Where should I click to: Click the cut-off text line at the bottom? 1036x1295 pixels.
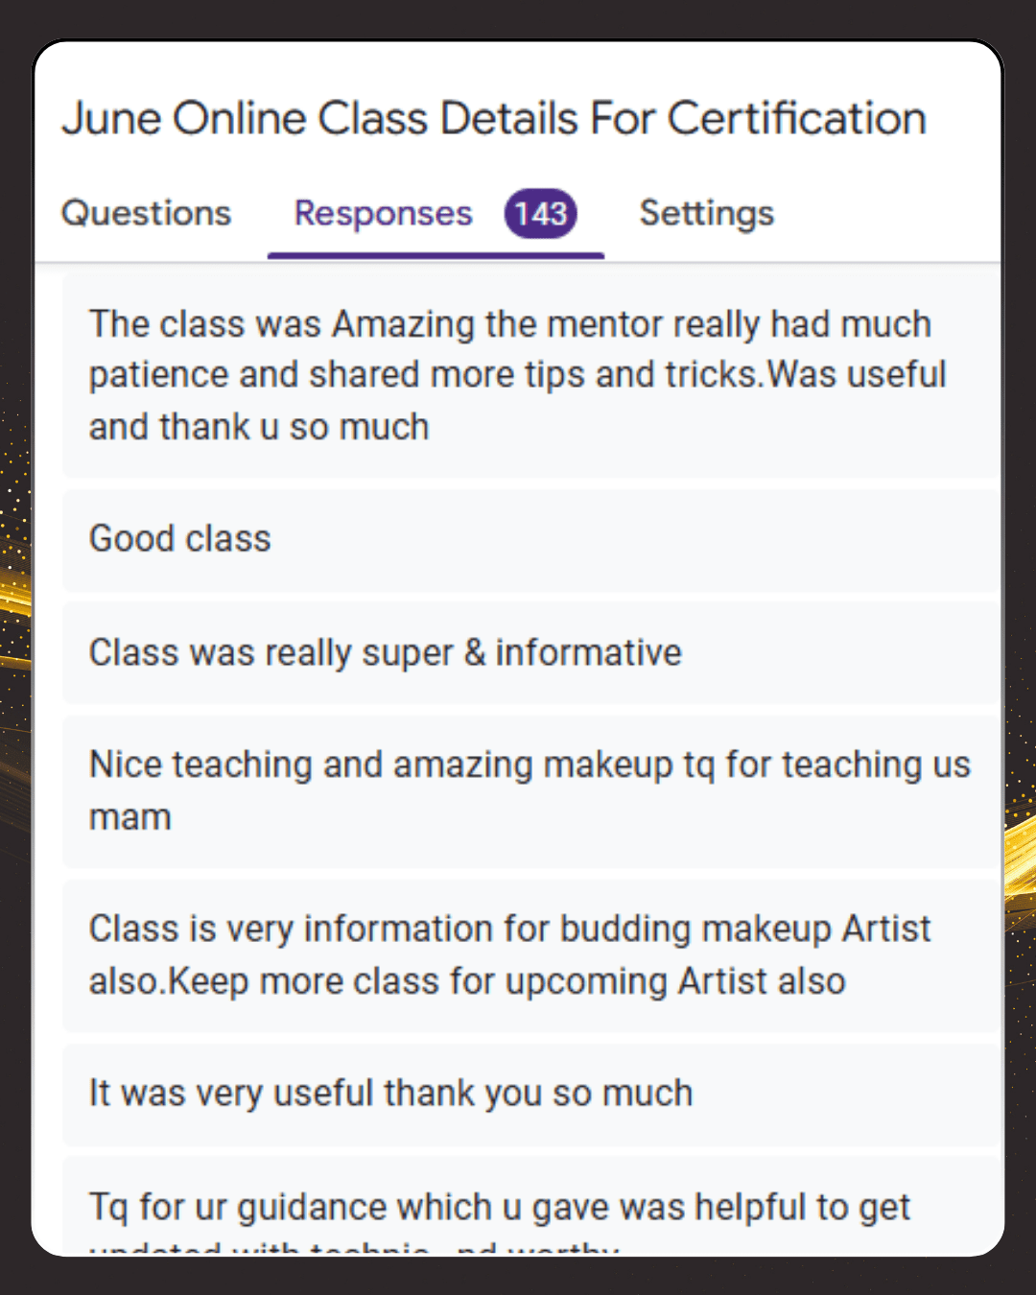(x=354, y=1247)
